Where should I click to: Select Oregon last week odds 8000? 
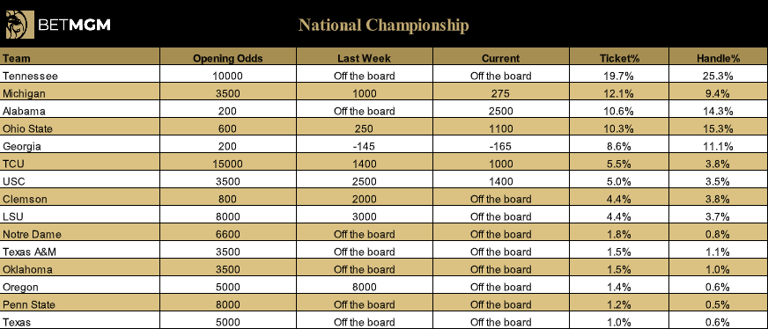[x=364, y=287]
